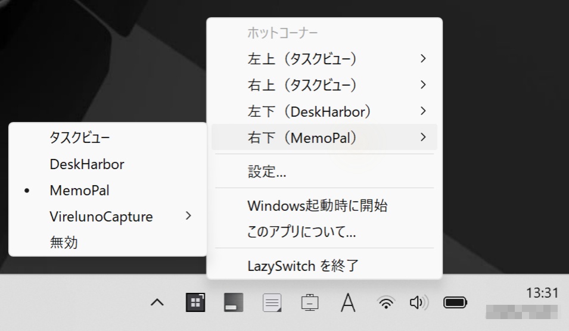This screenshot has height=331, width=569.
Task: Open the 左下（DeskHarbor） submenu
Action: point(324,111)
